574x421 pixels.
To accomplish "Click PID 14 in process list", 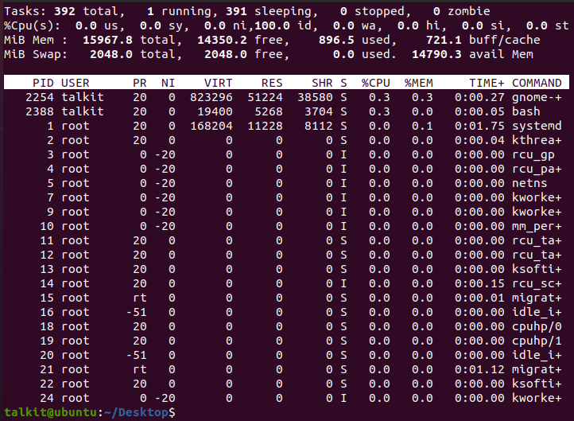I will (x=47, y=283).
